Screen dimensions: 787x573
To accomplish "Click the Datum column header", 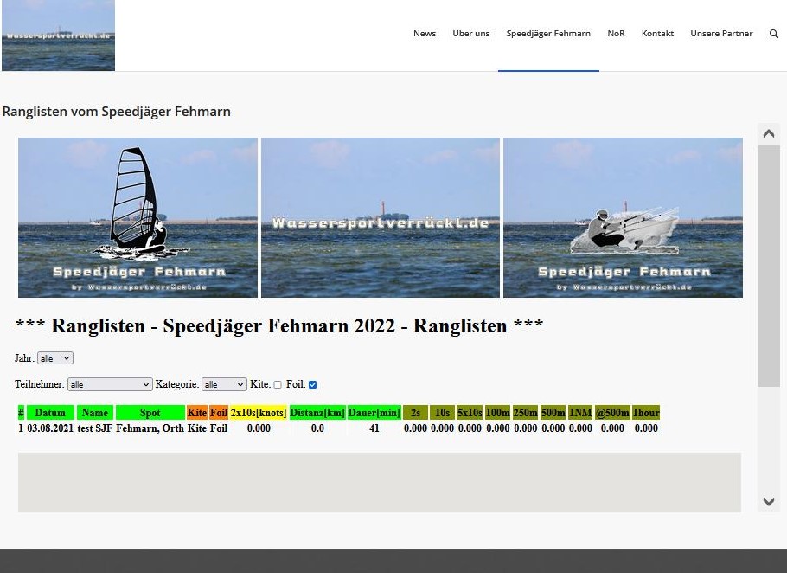I will tap(50, 413).
